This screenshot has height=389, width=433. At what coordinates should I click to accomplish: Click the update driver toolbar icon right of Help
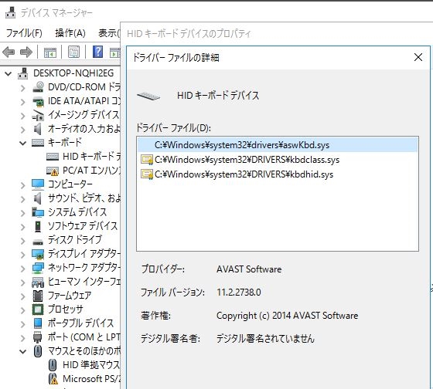(x=115, y=52)
